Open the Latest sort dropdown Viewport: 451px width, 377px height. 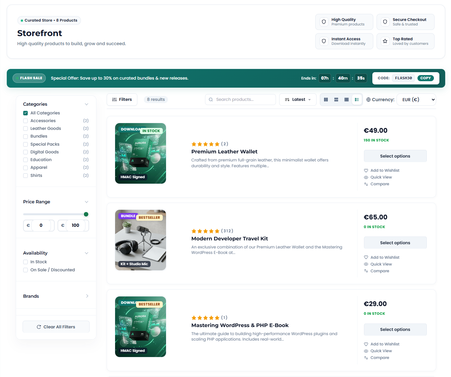pyautogui.click(x=298, y=100)
